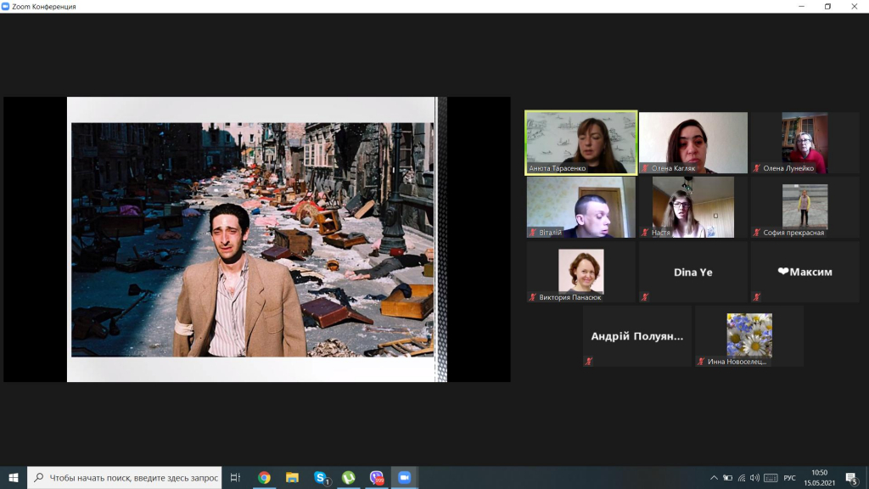Select the Zoom icon in the taskbar
869x489 pixels.
click(405, 477)
